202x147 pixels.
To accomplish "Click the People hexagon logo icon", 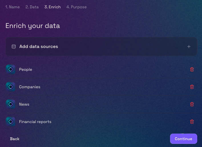I will [x=11, y=69].
